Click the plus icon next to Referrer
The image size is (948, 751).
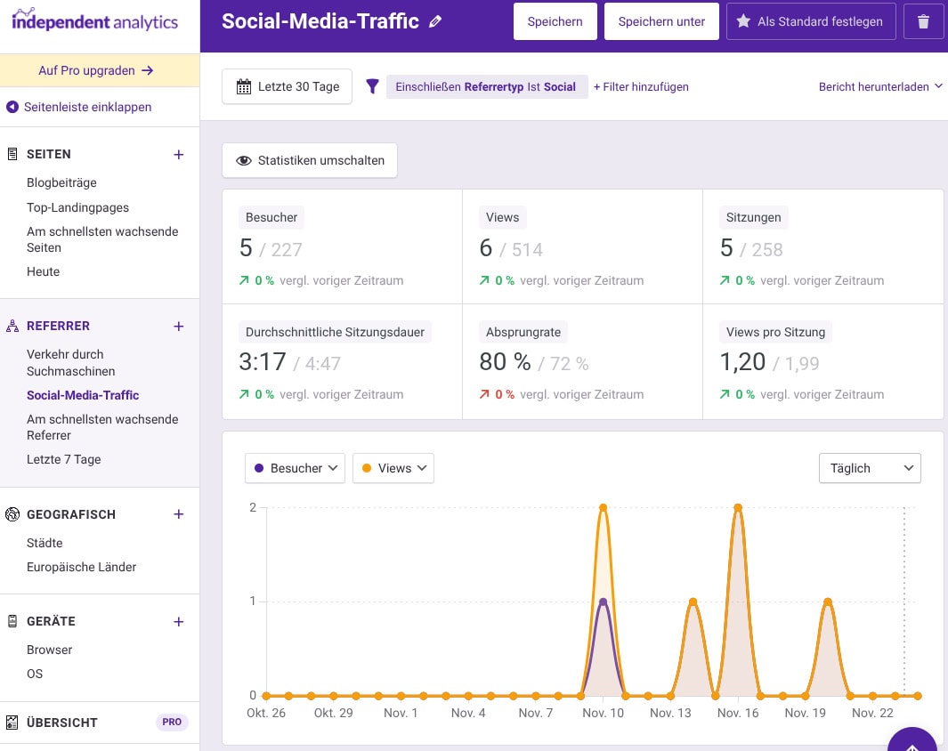click(x=178, y=326)
